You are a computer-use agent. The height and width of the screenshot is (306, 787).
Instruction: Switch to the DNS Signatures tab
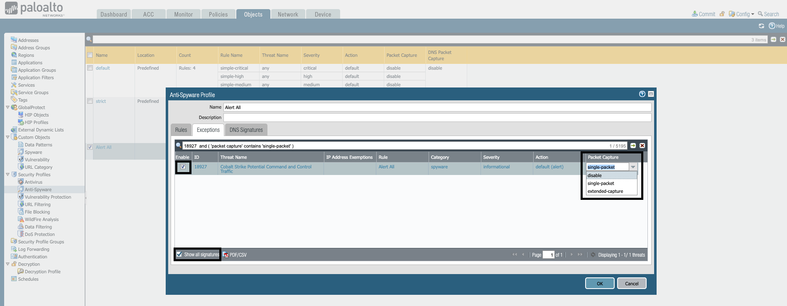click(246, 130)
